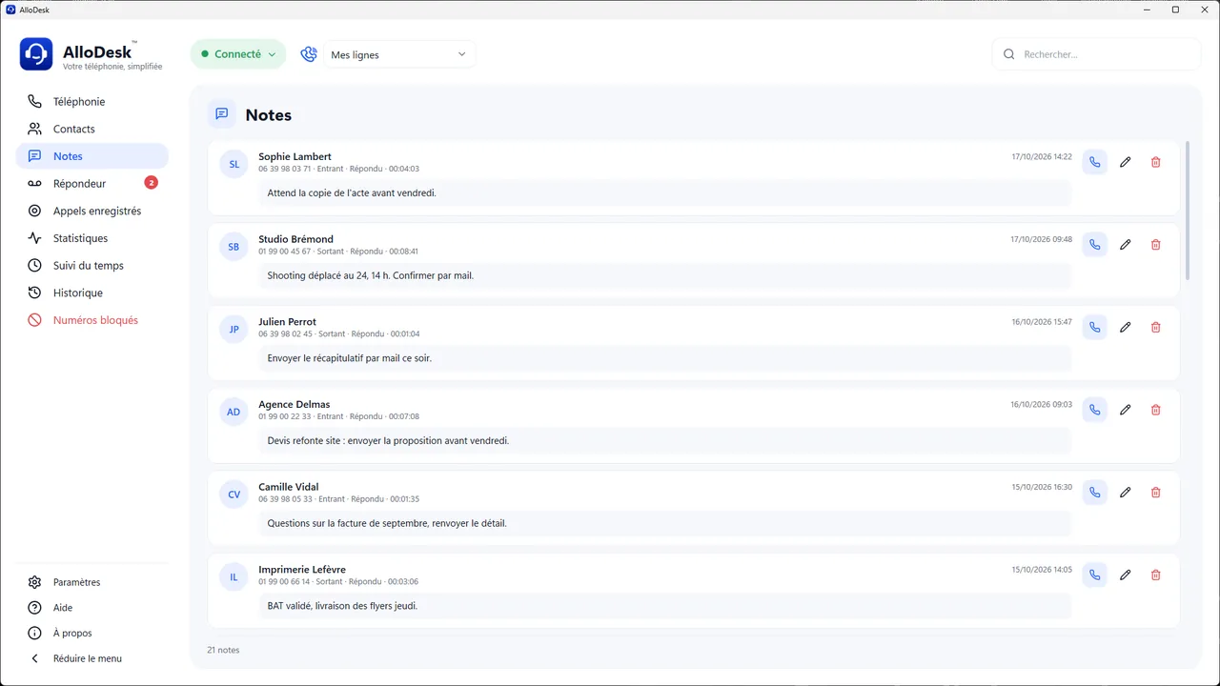Go to Contacts section
Image resolution: width=1220 pixels, height=686 pixels.
coord(92,129)
